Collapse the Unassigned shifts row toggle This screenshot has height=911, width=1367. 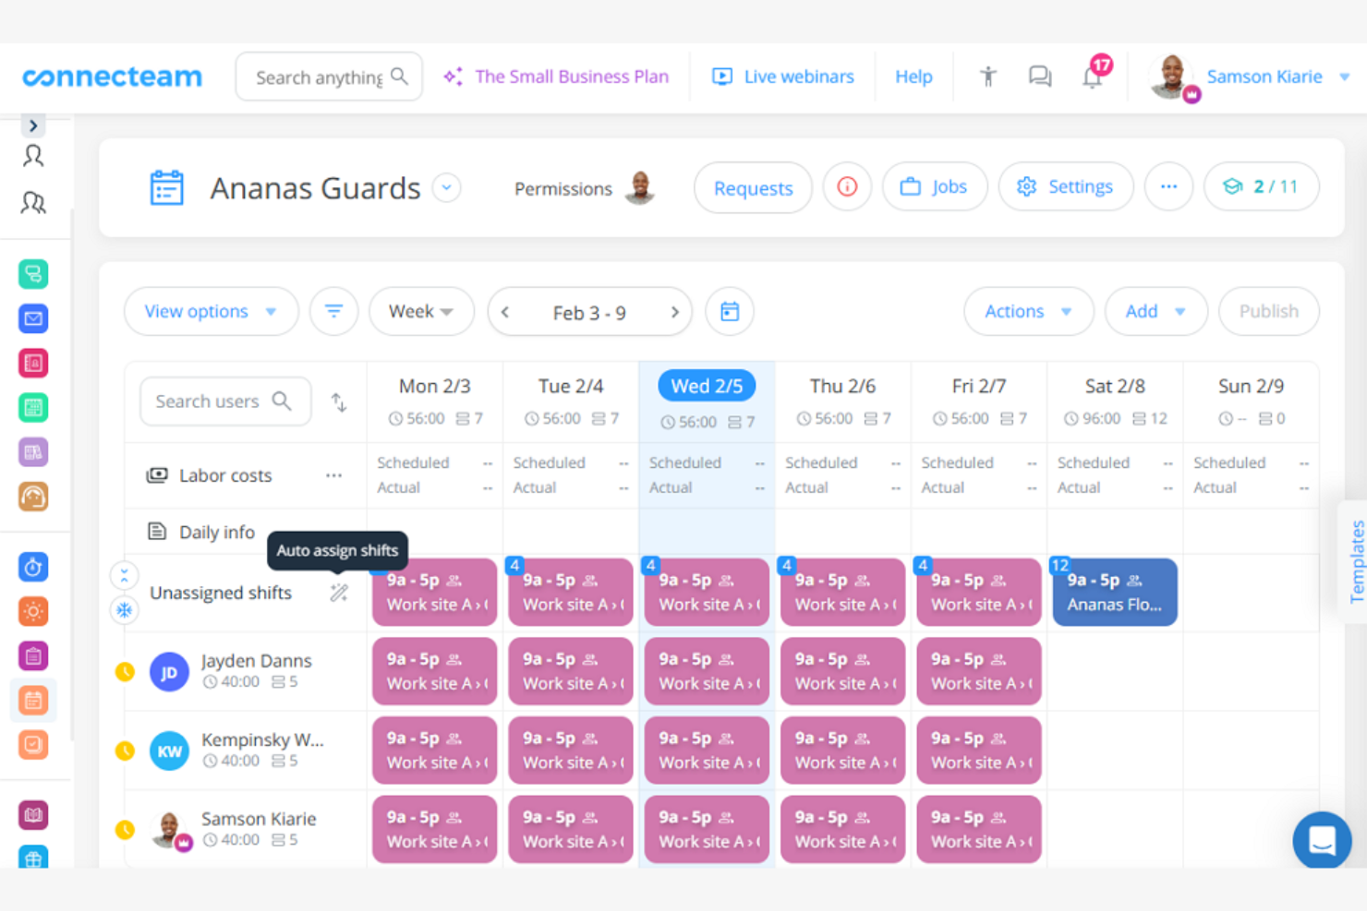124,575
